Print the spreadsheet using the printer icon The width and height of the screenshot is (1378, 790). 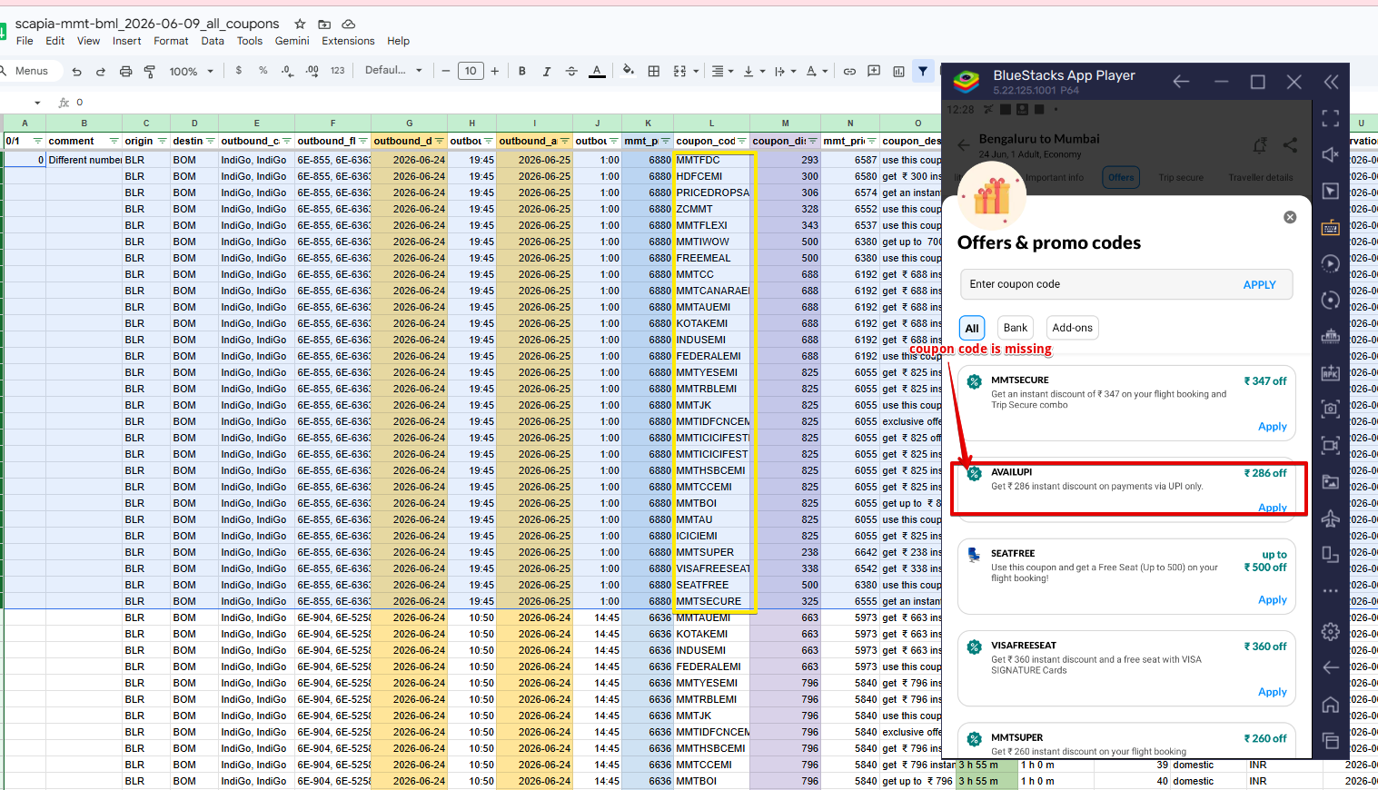click(x=125, y=71)
